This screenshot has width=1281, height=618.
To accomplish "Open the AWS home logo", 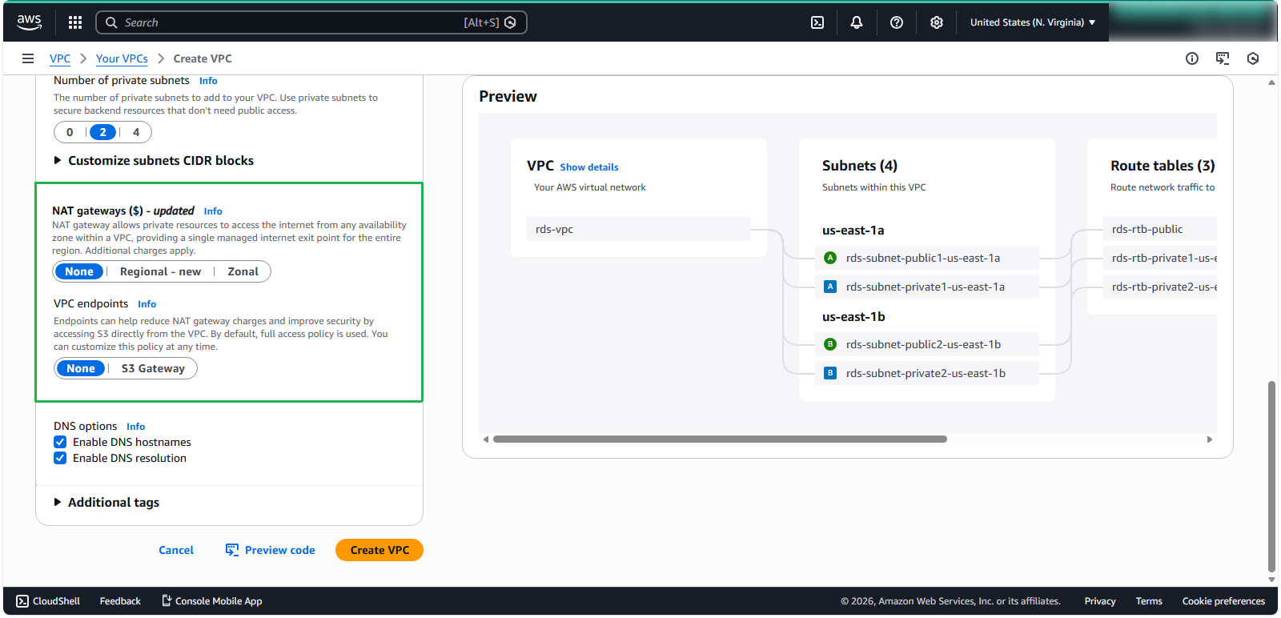I will [29, 22].
